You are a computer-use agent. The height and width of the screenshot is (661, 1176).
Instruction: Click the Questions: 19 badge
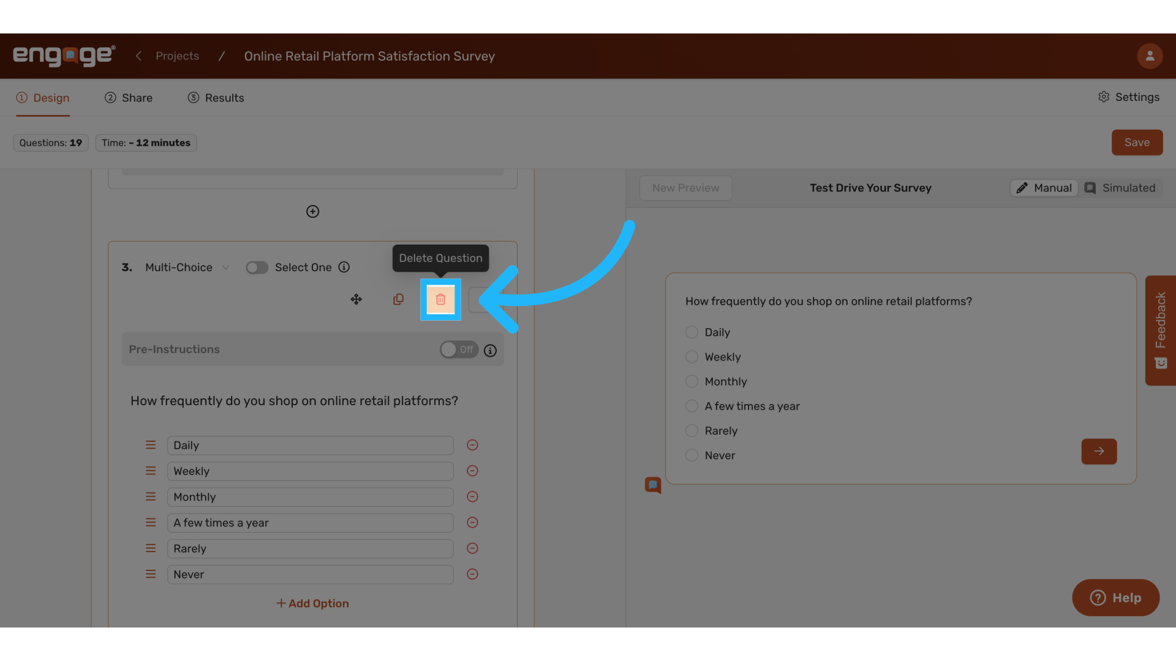pos(51,143)
